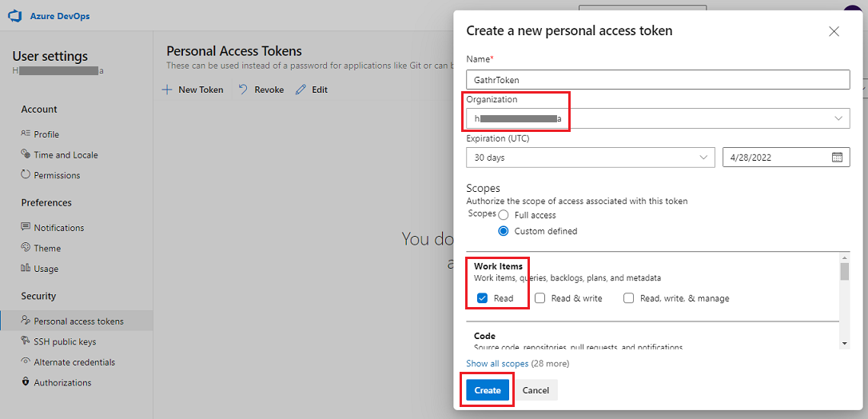
Task: Click the Cancel button
Action: tap(536, 390)
